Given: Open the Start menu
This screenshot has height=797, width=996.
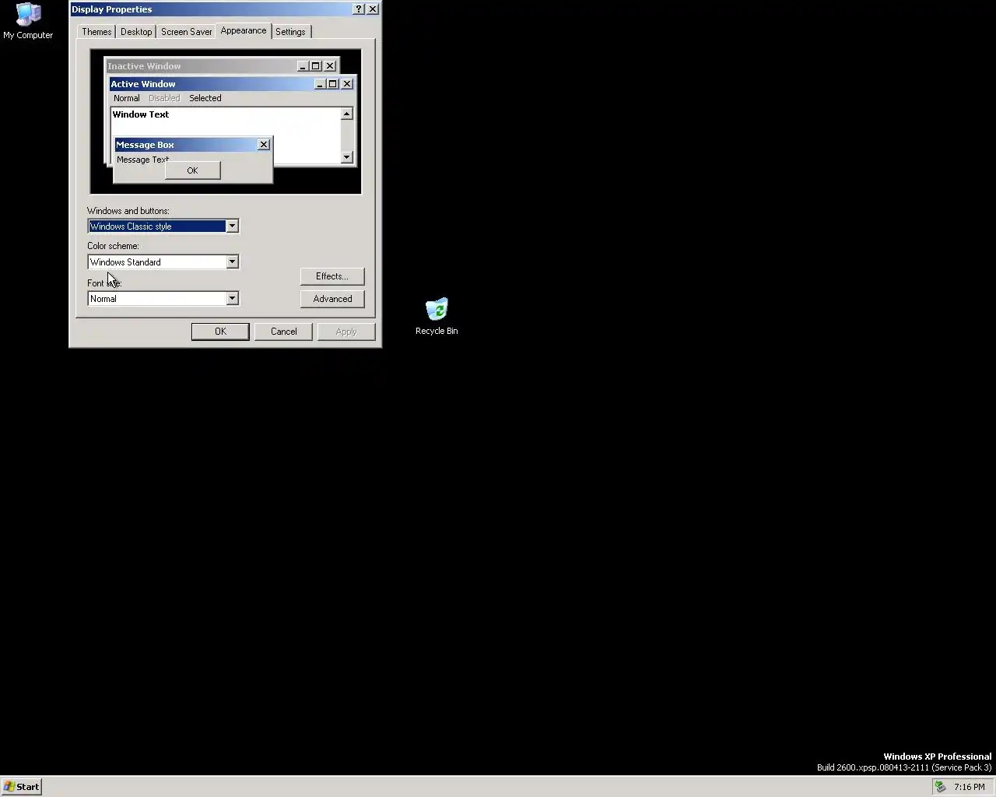Looking at the screenshot, I should click(22, 787).
